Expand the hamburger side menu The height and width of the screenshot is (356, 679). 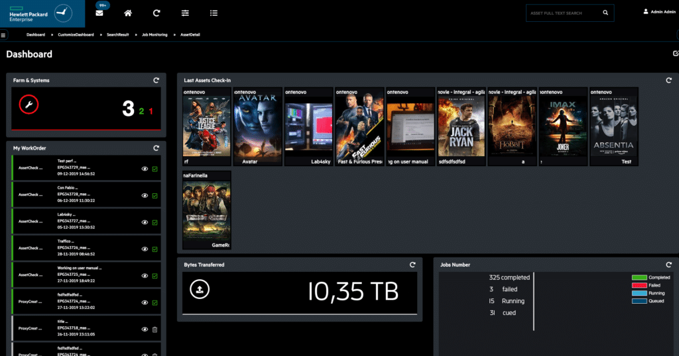coord(3,35)
